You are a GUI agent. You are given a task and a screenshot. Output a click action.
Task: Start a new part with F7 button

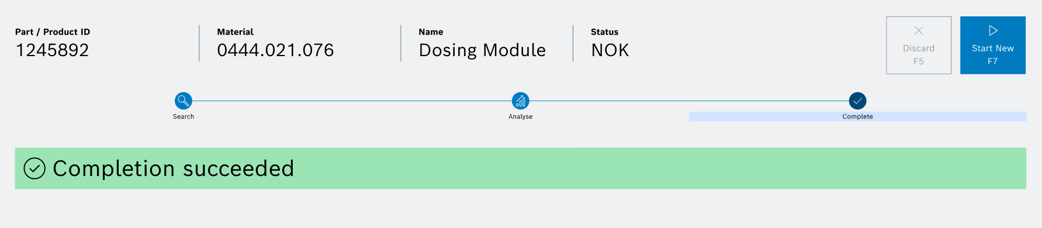click(993, 45)
